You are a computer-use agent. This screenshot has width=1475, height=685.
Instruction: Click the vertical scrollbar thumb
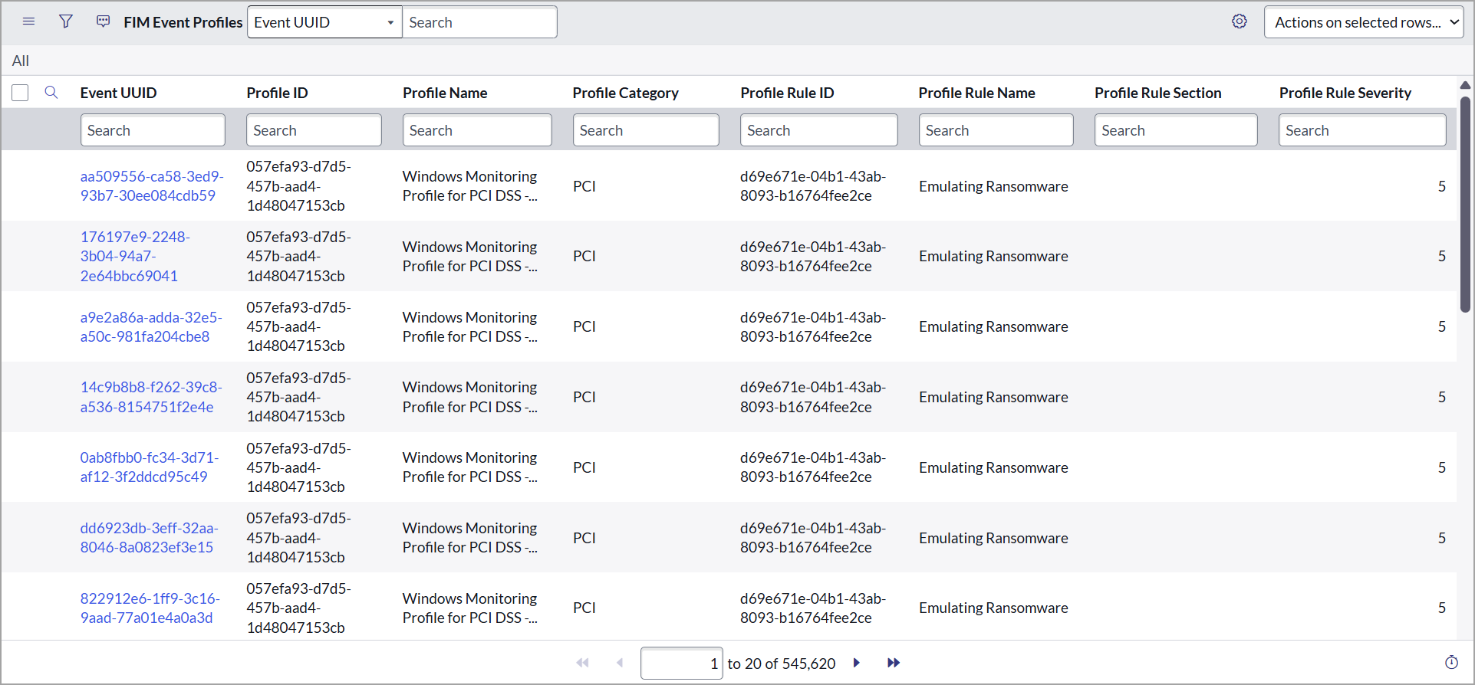pos(1465,203)
